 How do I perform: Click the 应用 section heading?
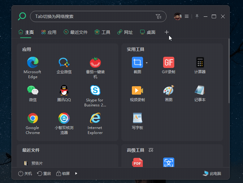pyautogui.click(x=27, y=49)
